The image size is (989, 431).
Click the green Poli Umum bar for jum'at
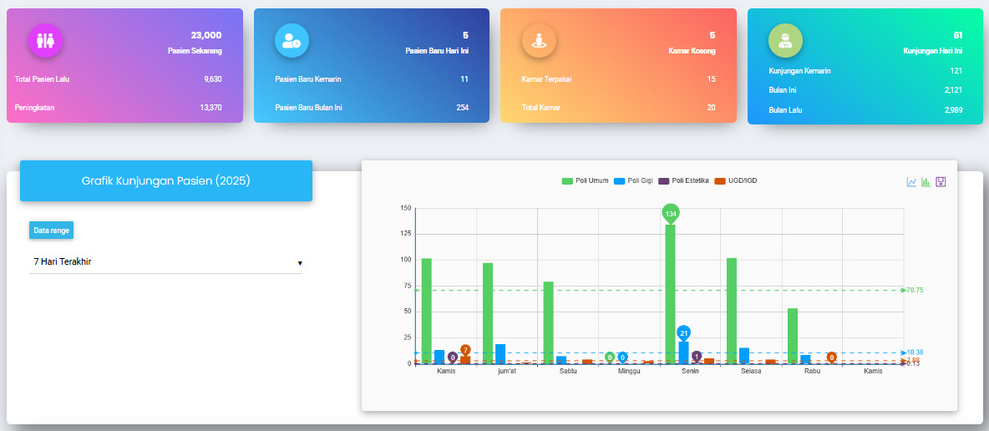[x=488, y=313]
